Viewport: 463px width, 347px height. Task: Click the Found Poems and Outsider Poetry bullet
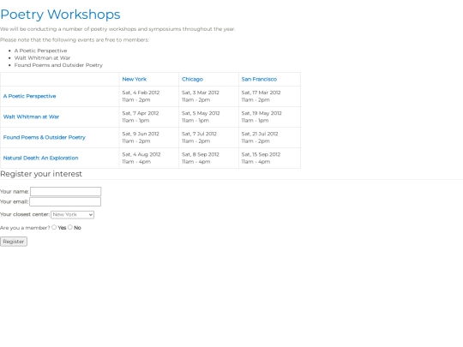pos(58,65)
